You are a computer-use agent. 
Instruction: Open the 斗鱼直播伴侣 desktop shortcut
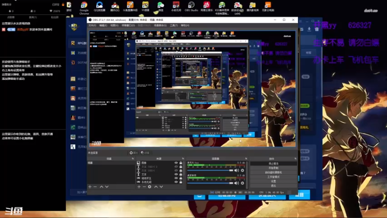[130, 7]
